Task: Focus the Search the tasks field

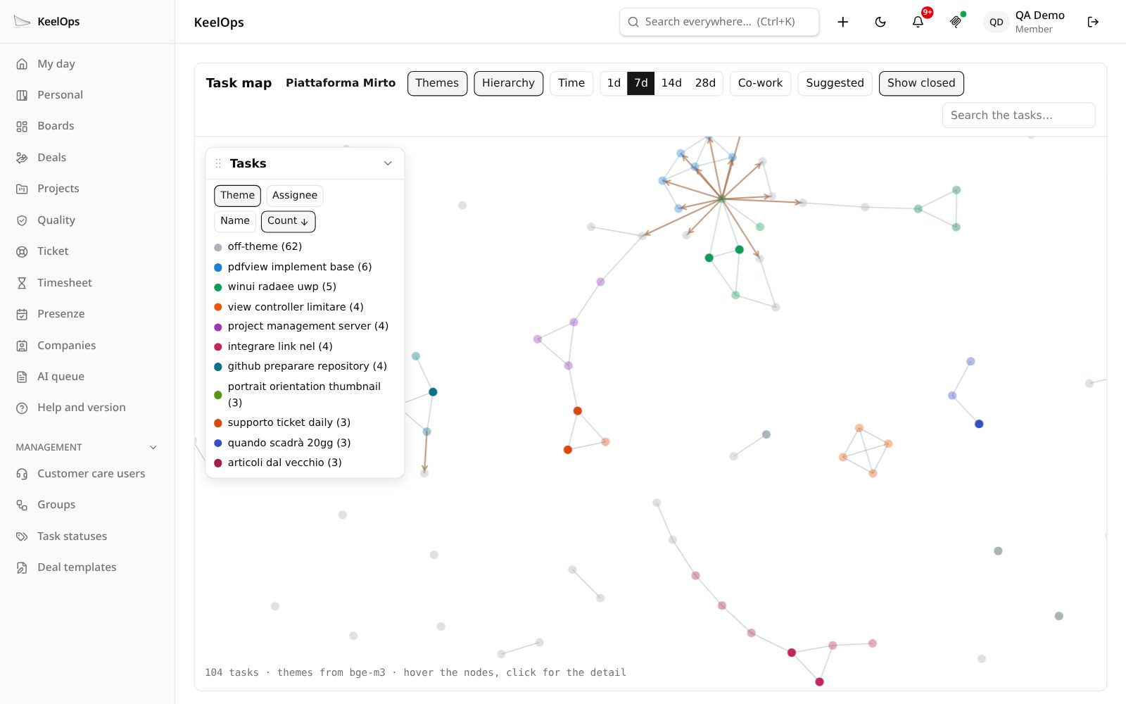Action: point(1018,115)
